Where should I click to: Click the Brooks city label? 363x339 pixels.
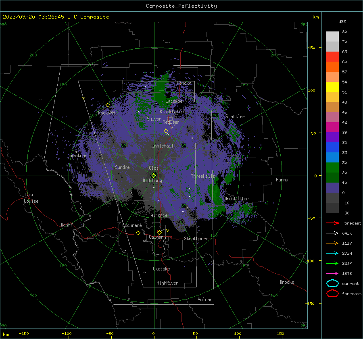tap(287, 282)
